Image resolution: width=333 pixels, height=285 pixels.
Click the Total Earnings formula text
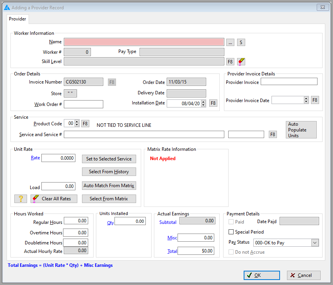pos(60,265)
